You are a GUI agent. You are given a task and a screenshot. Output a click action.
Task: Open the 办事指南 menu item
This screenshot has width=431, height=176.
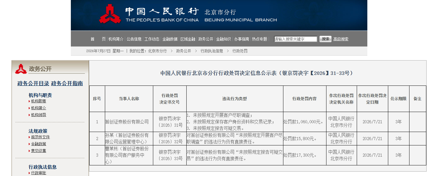(x=242, y=39)
